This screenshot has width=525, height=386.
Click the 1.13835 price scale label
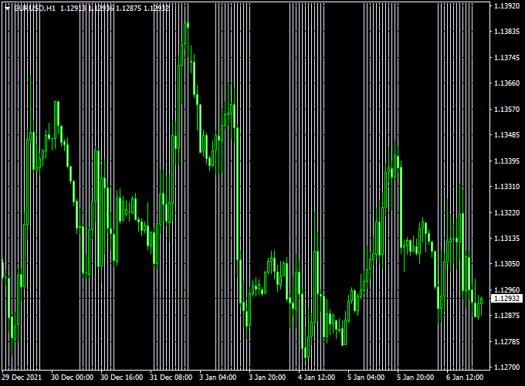click(x=507, y=32)
